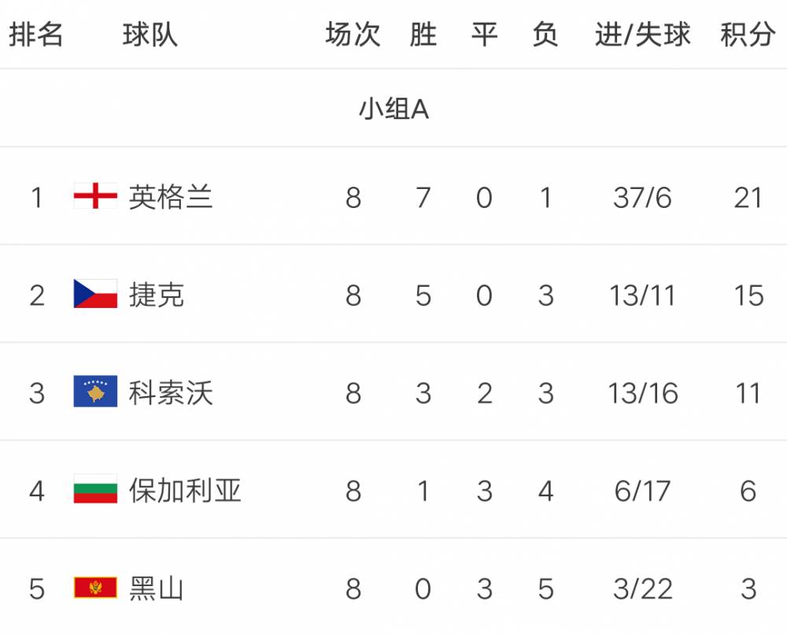
Task: Click the 进/失球 column header
Action: click(x=642, y=35)
